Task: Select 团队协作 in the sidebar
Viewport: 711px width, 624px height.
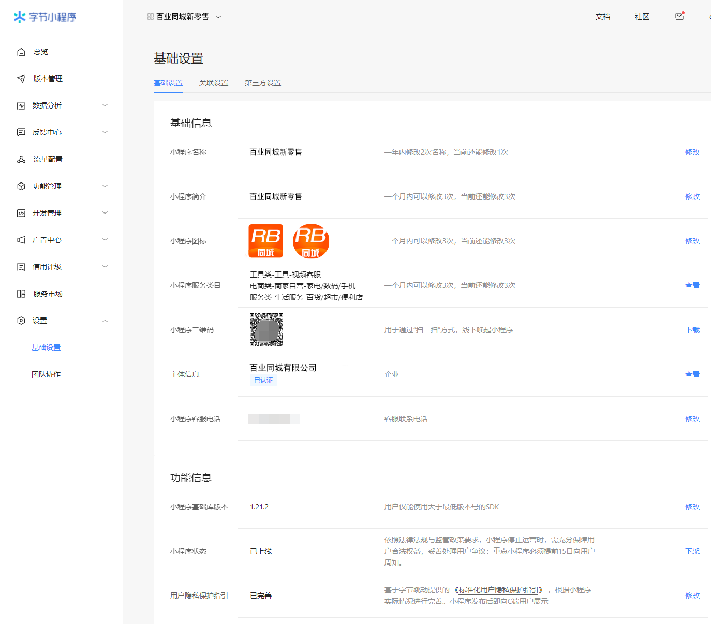Action: [x=46, y=374]
